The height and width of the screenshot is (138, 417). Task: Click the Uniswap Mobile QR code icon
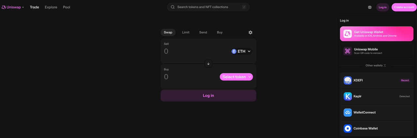(348, 51)
